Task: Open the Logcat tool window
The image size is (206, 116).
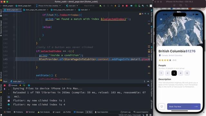Action: (57, 112)
